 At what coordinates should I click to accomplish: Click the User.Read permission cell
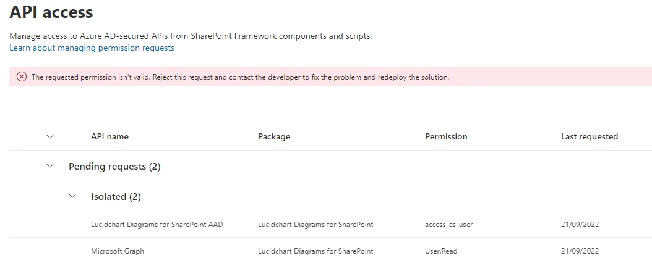coord(441,251)
